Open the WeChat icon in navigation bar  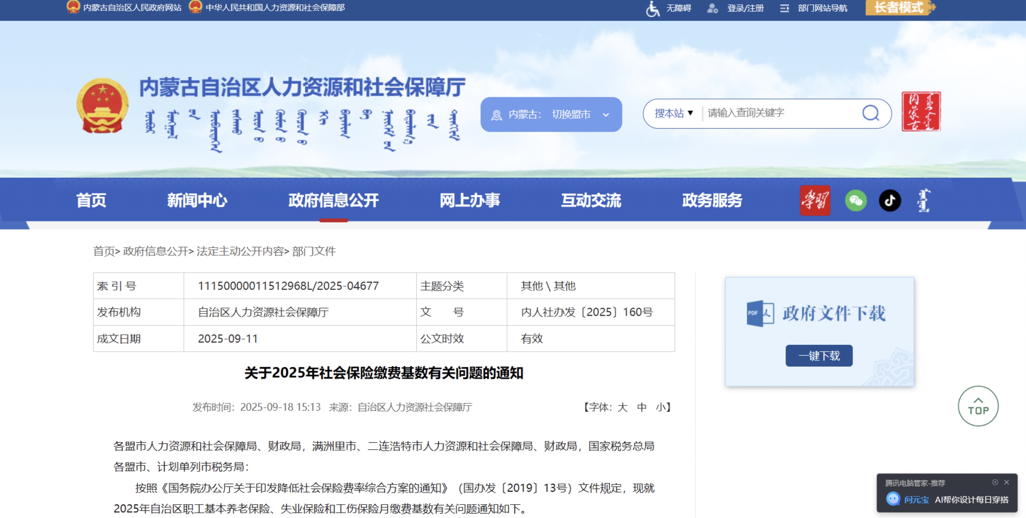click(x=856, y=201)
